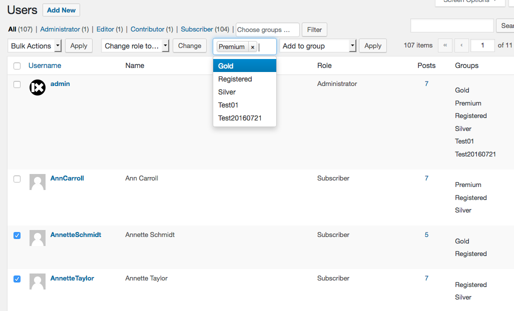Screen dimensions: 514x311
Task: Tick the select-all checkbox beside Username
Action: point(17,66)
